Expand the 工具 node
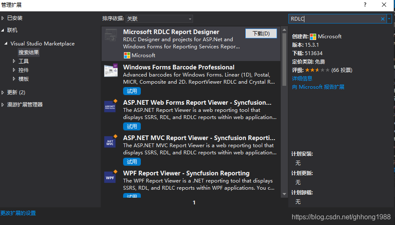This screenshot has height=225, width=395. [x=14, y=61]
